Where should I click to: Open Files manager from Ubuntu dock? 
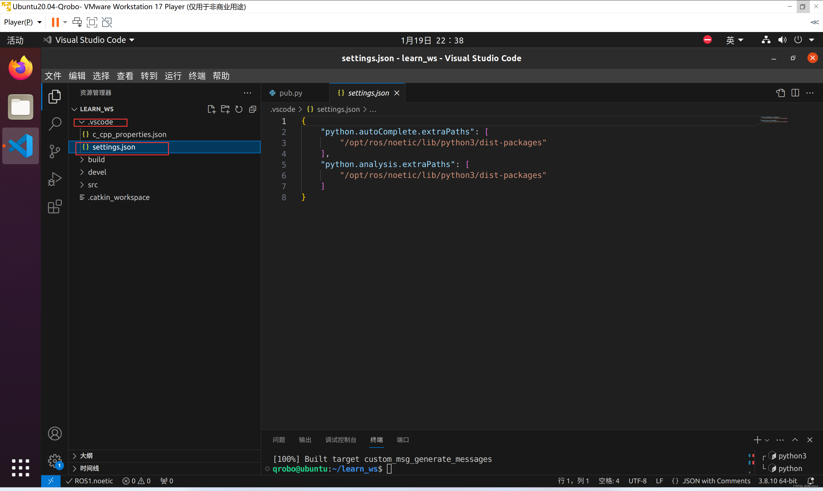pos(21,107)
